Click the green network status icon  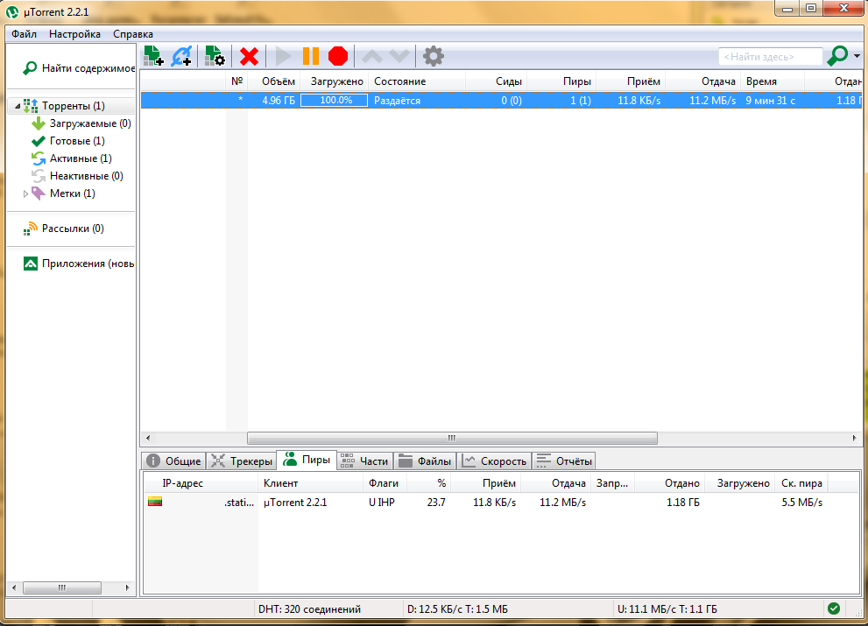(834, 608)
